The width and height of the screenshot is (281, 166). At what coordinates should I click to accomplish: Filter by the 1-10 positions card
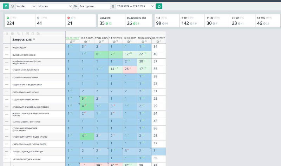(x=192, y=21)
